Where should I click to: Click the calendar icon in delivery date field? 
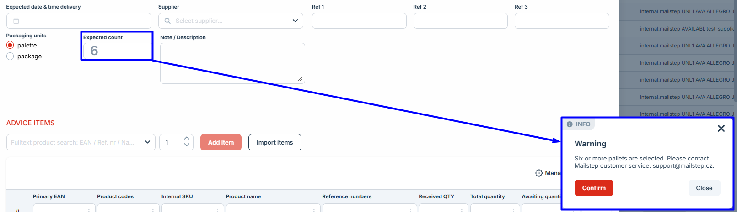tap(16, 21)
